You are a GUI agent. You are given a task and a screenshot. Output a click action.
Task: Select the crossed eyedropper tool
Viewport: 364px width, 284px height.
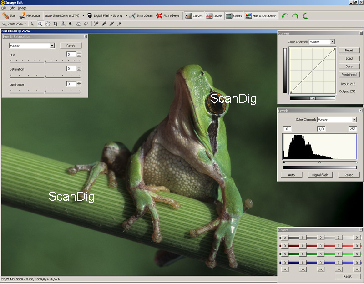96,24
